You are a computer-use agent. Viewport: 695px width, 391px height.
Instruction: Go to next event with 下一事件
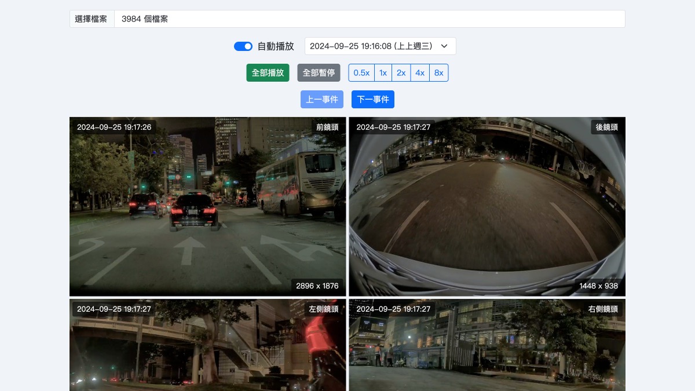(373, 100)
